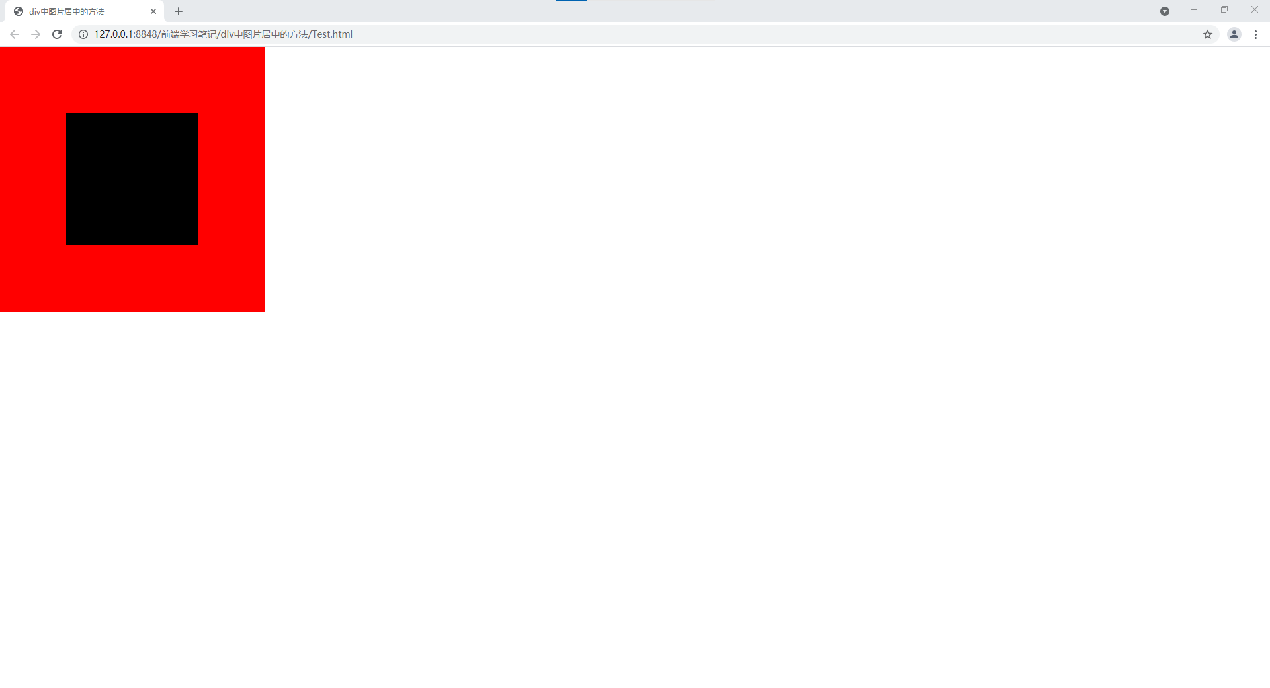This screenshot has width=1270, height=688.
Task: Minimize the browser window
Action: (1194, 10)
